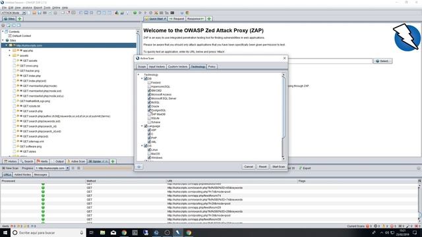Click microphone icon in taskbar search box

tap(82, 232)
